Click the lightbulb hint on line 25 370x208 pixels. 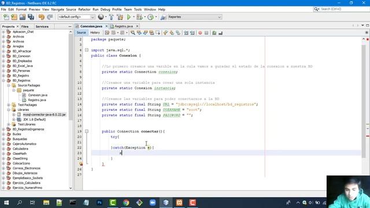tap(81, 164)
